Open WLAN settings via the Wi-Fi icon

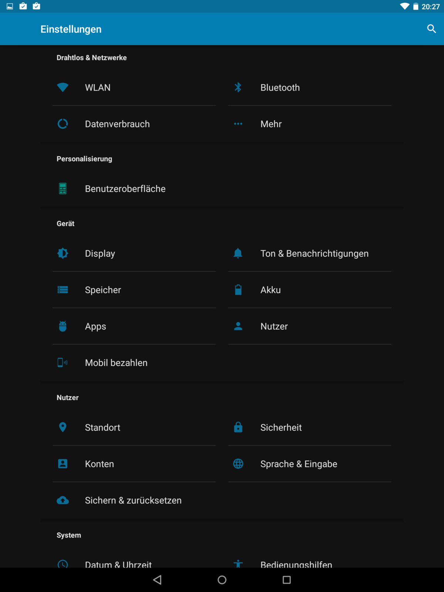63,87
